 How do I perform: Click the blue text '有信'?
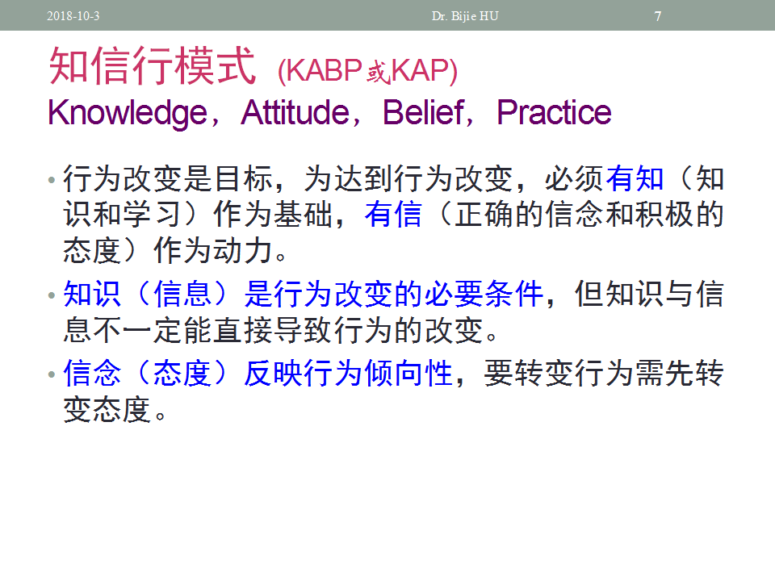point(393,215)
